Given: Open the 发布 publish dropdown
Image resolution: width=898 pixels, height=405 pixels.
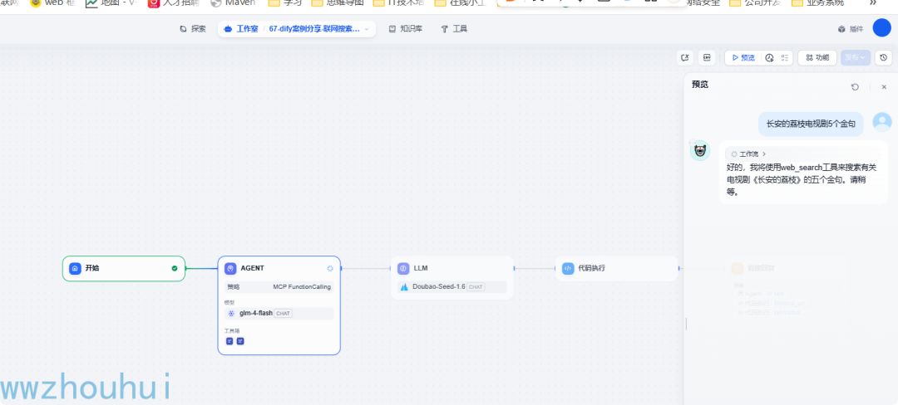Looking at the screenshot, I should [856, 58].
